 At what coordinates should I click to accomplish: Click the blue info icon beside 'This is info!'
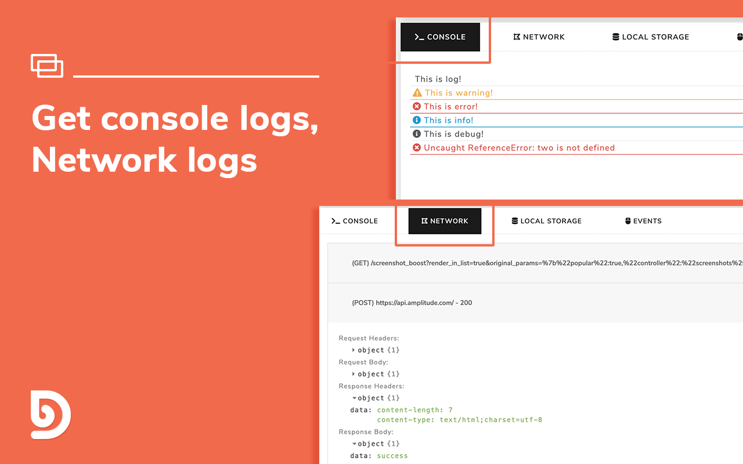pyautogui.click(x=417, y=120)
